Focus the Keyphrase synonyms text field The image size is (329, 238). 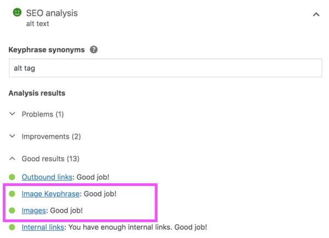(164, 68)
